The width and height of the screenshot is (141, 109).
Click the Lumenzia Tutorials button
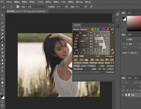pos(110,72)
